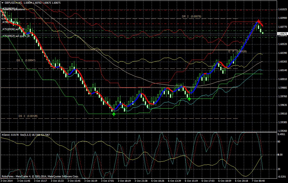Click the DS 3 (0.00128) level label

coord(28,116)
